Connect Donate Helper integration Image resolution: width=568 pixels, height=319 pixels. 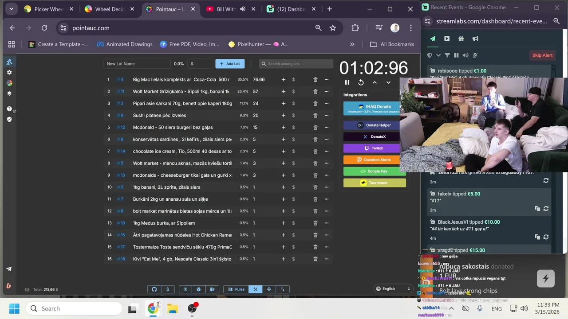372,125
